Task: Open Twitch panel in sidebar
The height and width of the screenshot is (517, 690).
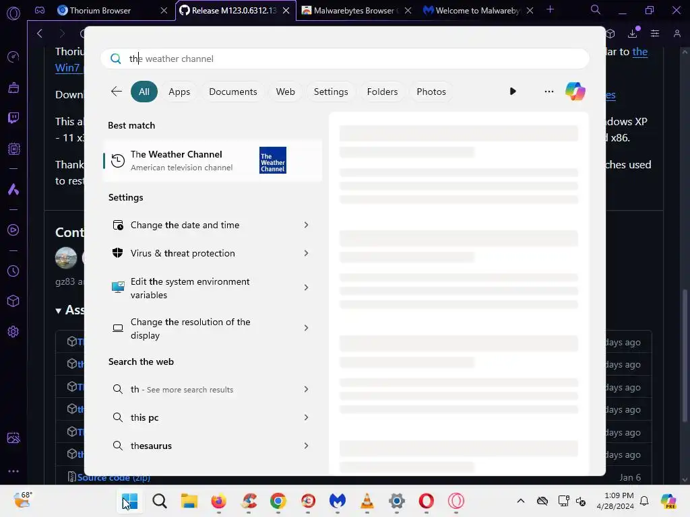Action: 13,118
